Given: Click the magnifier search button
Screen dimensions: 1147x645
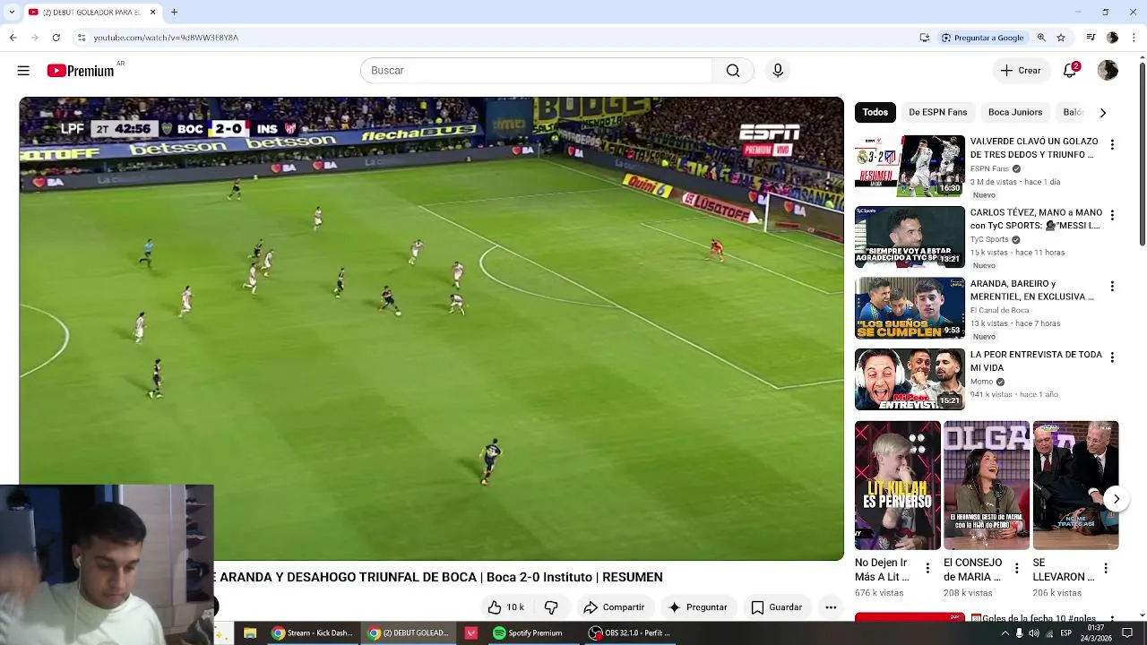Looking at the screenshot, I should point(733,71).
